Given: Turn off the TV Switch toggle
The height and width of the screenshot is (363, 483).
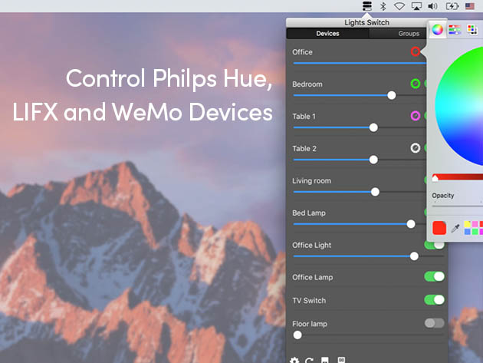Looking at the screenshot, I should coord(435,300).
